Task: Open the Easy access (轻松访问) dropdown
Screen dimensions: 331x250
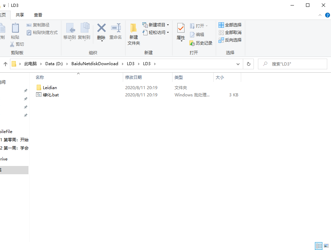Action: [x=156, y=33]
